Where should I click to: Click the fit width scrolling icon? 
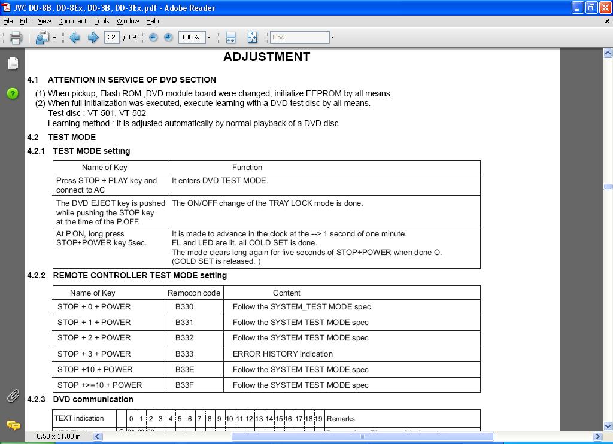point(231,38)
